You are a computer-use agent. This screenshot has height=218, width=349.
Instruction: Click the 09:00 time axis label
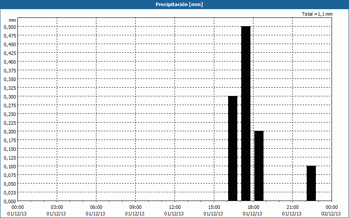(x=135, y=208)
